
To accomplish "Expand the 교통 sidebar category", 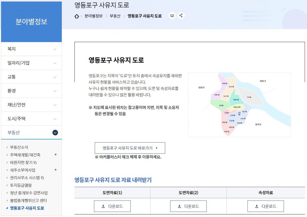I will click(x=31, y=77).
